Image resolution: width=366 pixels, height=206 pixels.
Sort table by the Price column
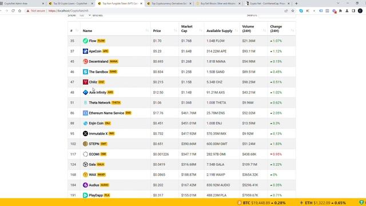[x=165, y=31]
